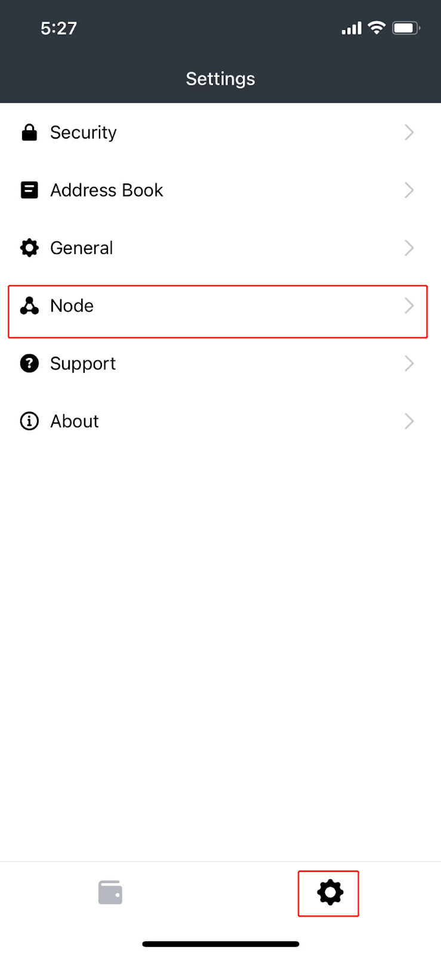Open Node label text
The width and height of the screenshot is (441, 956).
tap(72, 306)
